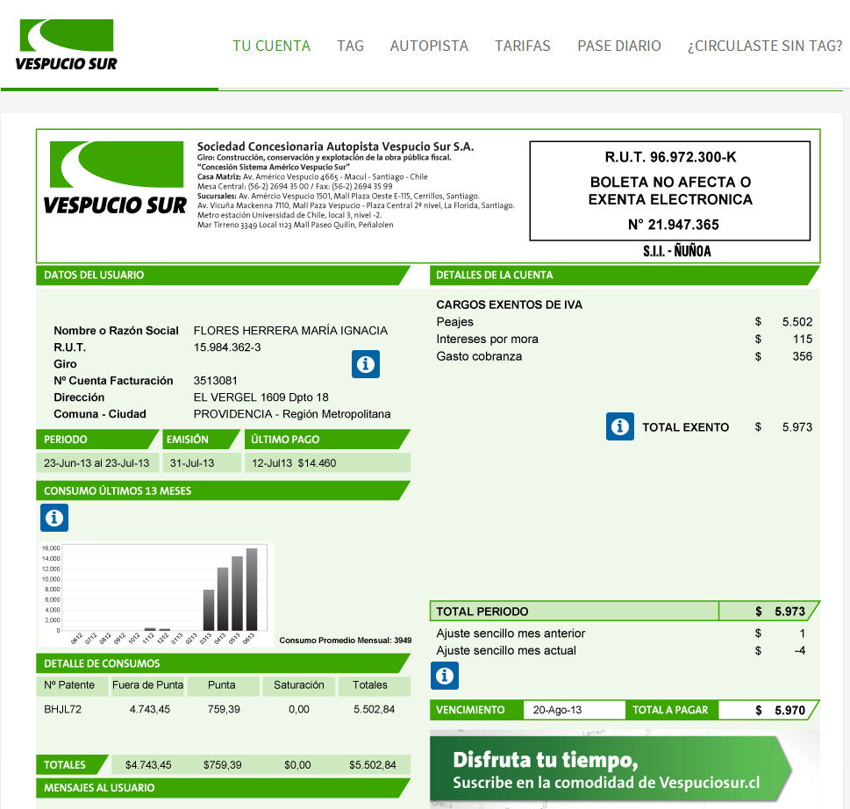Open ¿CIRCULASTE SIN TAG? menu item
The height and width of the screenshot is (809, 850).
point(765,46)
